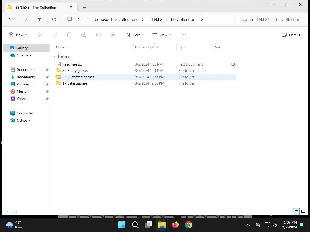Screen dimensions: 310x232
Task: Switch to large thumbnails view in status bar
Action: (x=303, y=212)
